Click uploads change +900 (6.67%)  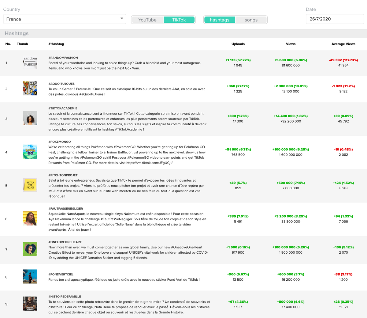click(x=238, y=274)
